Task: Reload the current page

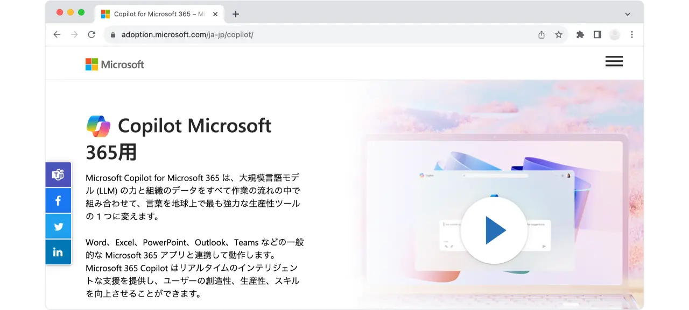Action: (92, 34)
